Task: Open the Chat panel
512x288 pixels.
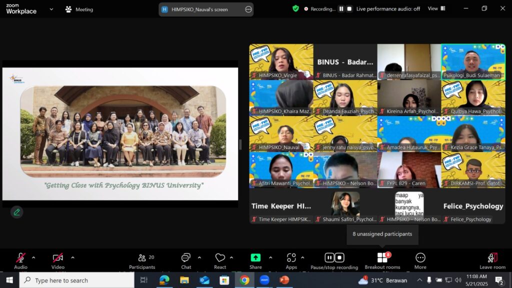Action: tap(186, 261)
